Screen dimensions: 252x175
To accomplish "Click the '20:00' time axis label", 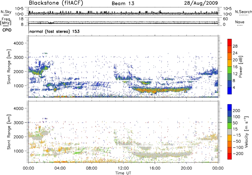I will pyautogui.click(x=186, y=168).
